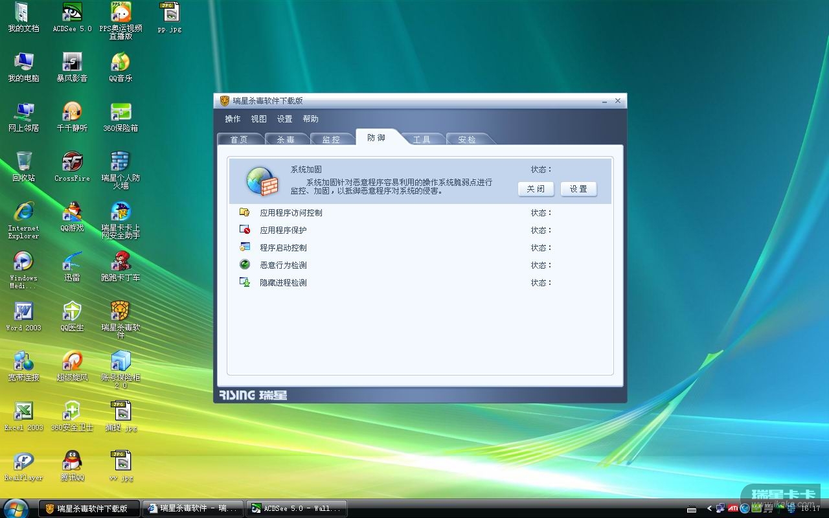This screenshot has height=518, width=829.
Task: Click the 程序启动控制 icon
Action: (245, 247)
